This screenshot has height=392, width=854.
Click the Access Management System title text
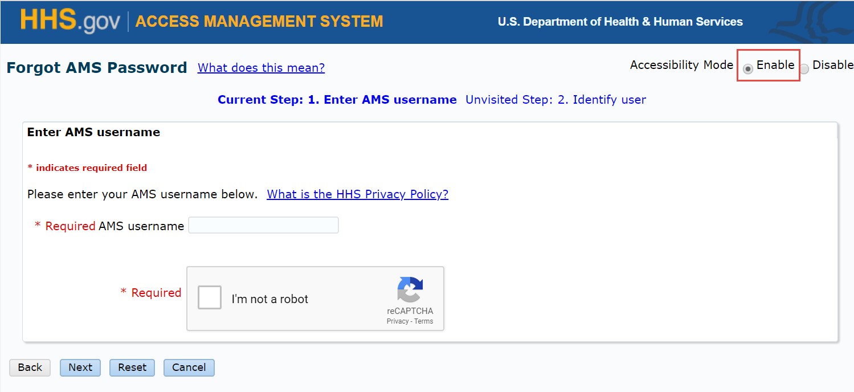[258, 22]
